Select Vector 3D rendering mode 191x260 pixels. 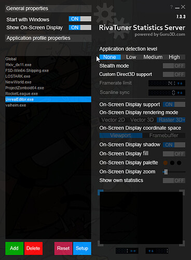(142, 120)
